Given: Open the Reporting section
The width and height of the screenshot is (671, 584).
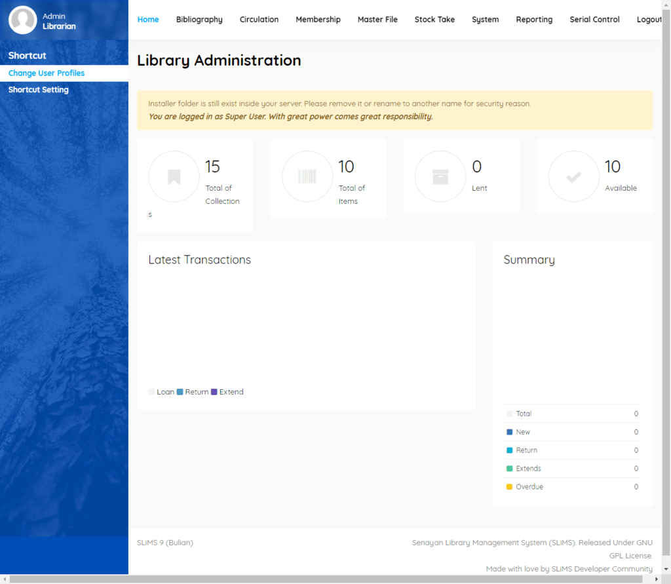Looking at the screenshot, I should [x=534, y=20].
